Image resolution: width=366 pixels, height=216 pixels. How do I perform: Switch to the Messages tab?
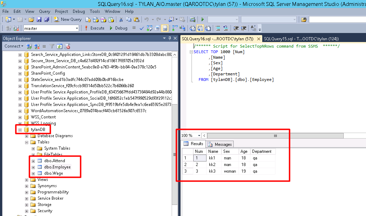pyautogui.click(x=220, y=144)
